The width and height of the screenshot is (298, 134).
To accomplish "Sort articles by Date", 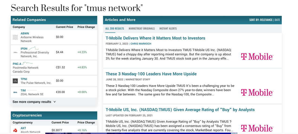I will (277, 20).
